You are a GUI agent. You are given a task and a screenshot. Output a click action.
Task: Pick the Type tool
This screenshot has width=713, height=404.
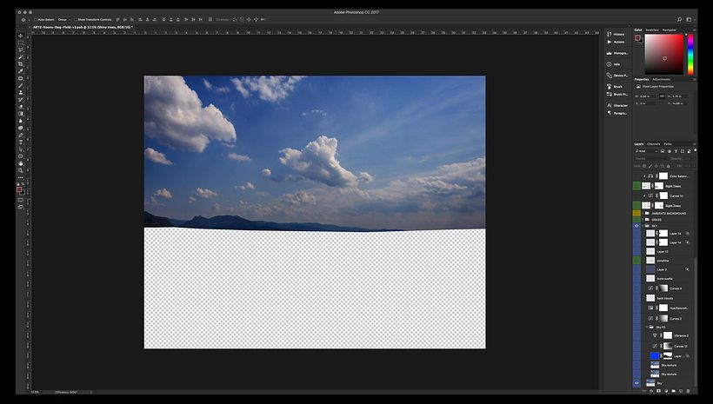21,142
